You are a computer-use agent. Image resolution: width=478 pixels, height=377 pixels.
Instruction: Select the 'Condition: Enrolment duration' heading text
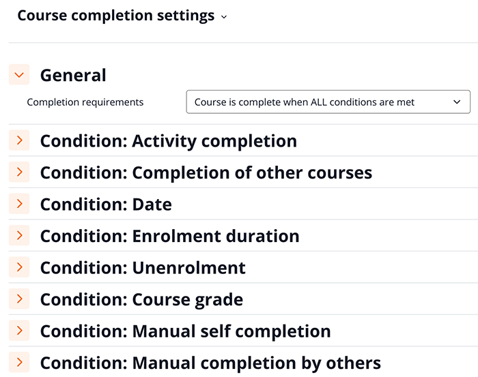click(169, 237)
